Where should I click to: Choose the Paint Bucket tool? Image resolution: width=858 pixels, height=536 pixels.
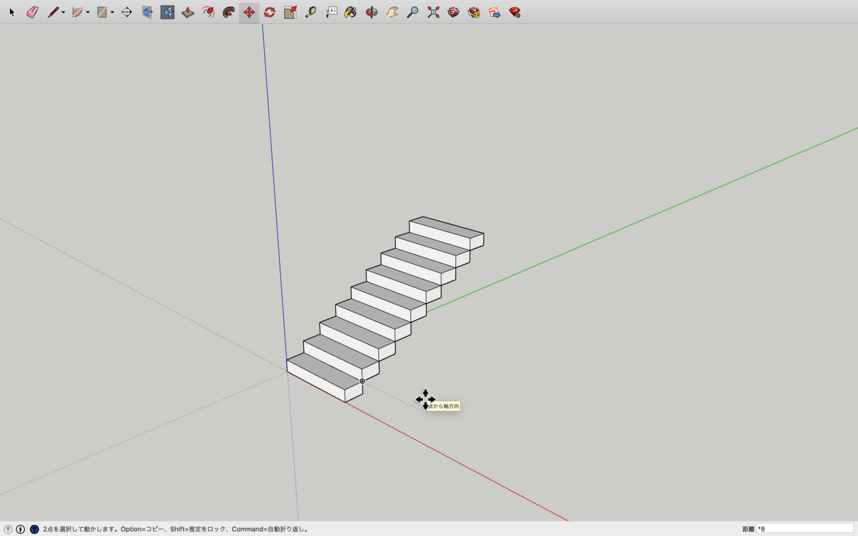(351, 12)
